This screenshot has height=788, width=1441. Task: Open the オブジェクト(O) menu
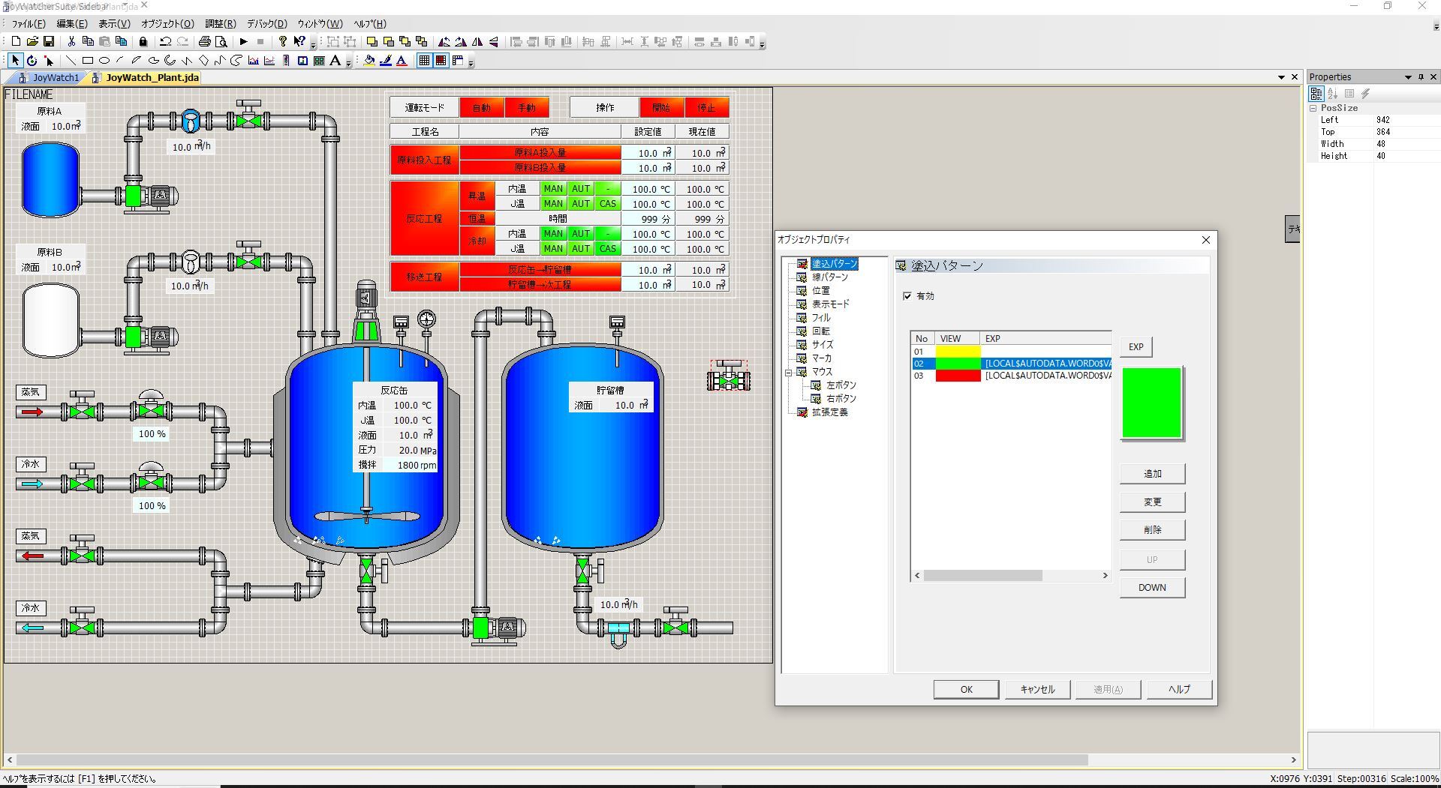(x=167, y=23)
